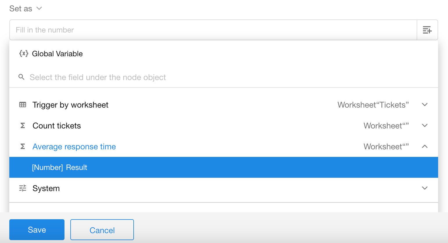Click the search magnifier icon
The width and height of the screenshot is (448, 243).
[21, 77]
